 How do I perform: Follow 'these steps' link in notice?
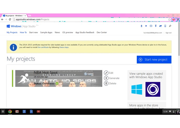(x=64, y=47)
